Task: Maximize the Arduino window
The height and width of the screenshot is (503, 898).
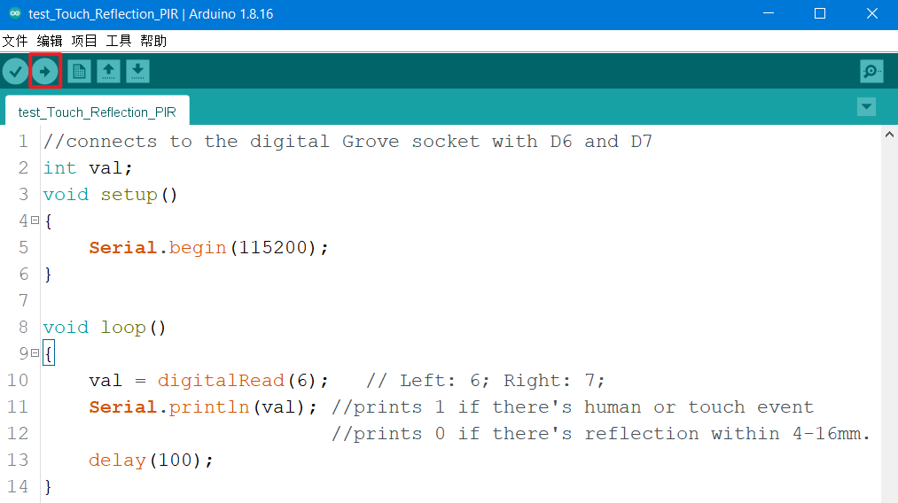Action: 820,13
